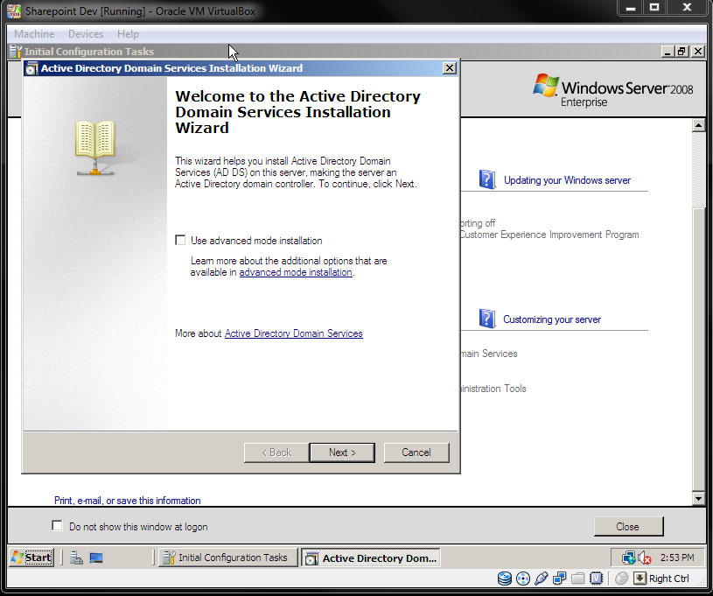Viewport: 713px width, 596px height.
Task: Click the wizard title bar icon
Action: [31, 68]
